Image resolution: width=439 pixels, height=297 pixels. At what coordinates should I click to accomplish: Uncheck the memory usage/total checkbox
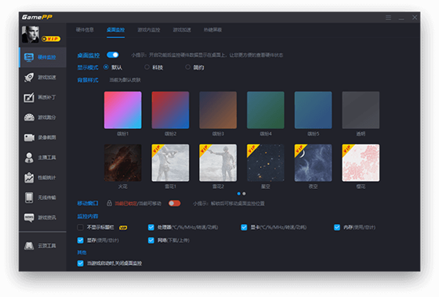[337, 228]
